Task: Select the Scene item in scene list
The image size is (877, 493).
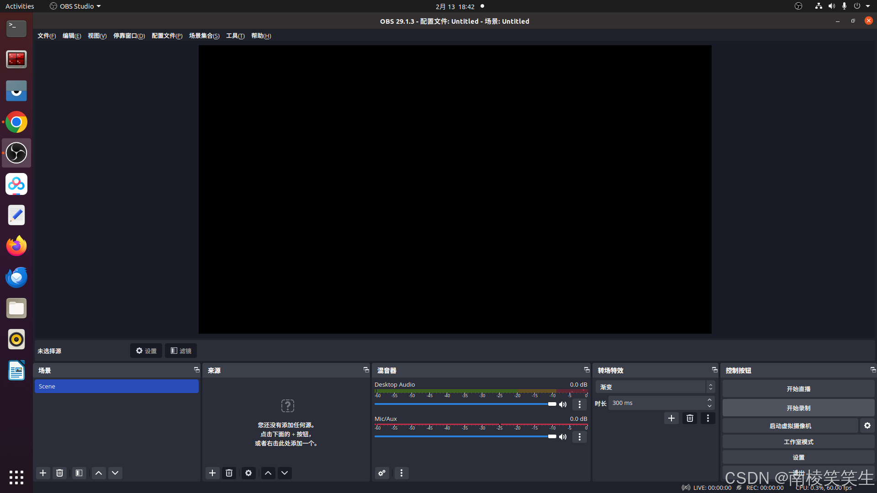Action: [x=116, y=386]
